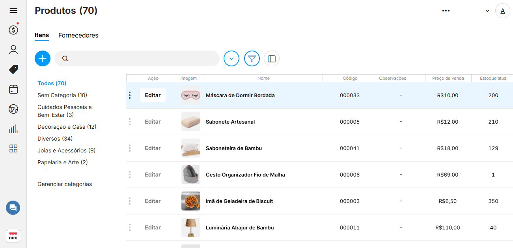The width and height of the screenshot is (513, 248).
Task: Click Editar for Cesto Organizador Fio de Malha
Action: (x=153, y=175)
